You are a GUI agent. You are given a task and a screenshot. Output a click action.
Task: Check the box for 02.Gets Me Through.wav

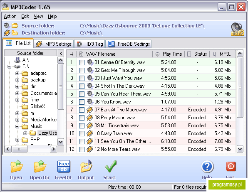tap(82, 70)
